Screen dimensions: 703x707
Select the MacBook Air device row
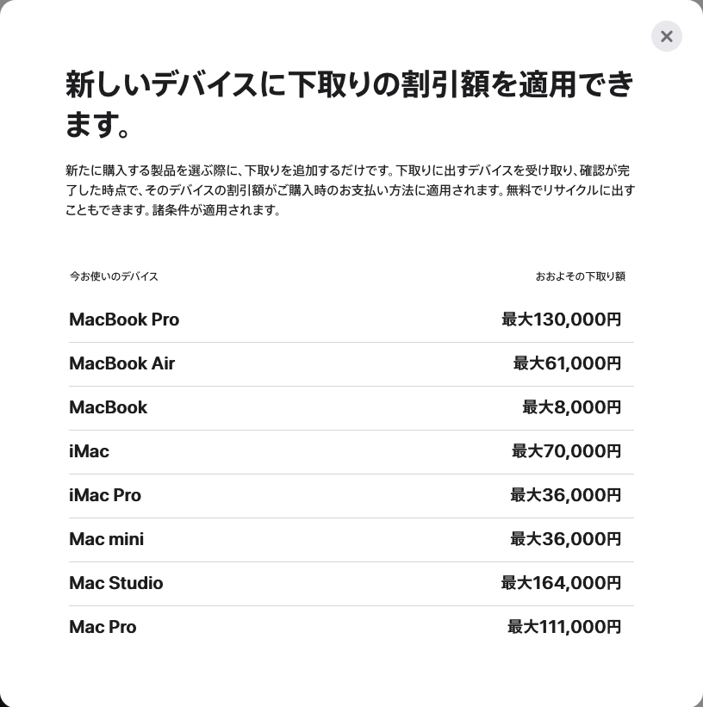351,364
